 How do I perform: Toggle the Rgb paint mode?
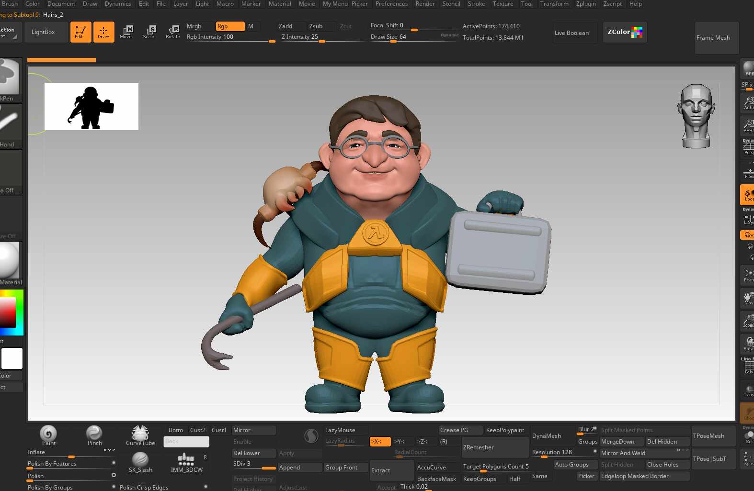coord(229,26)
